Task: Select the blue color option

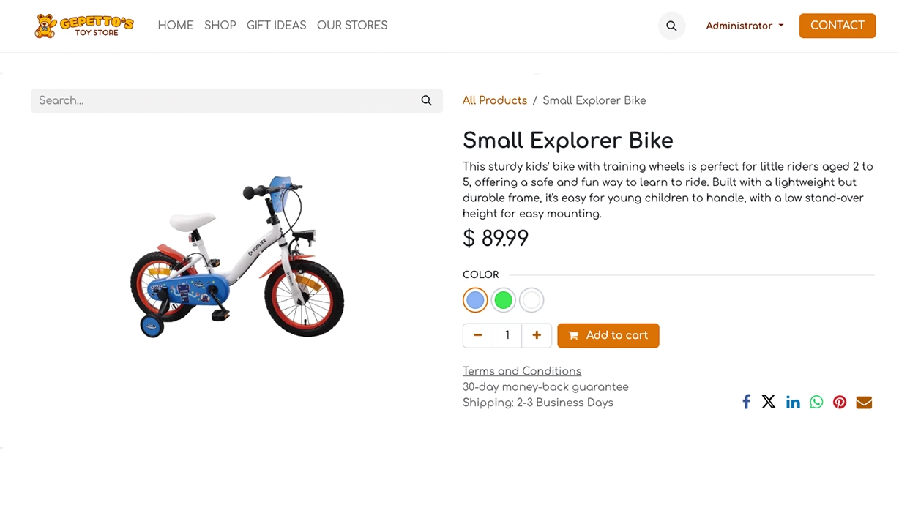Action: pos(475,300)
